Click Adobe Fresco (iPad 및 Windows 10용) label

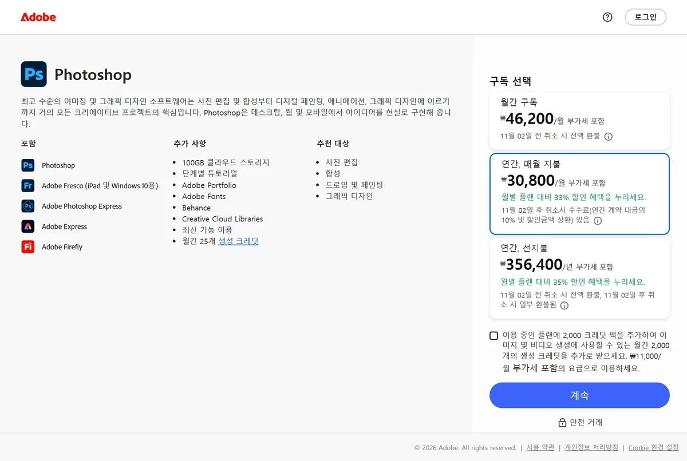point(100,186)
